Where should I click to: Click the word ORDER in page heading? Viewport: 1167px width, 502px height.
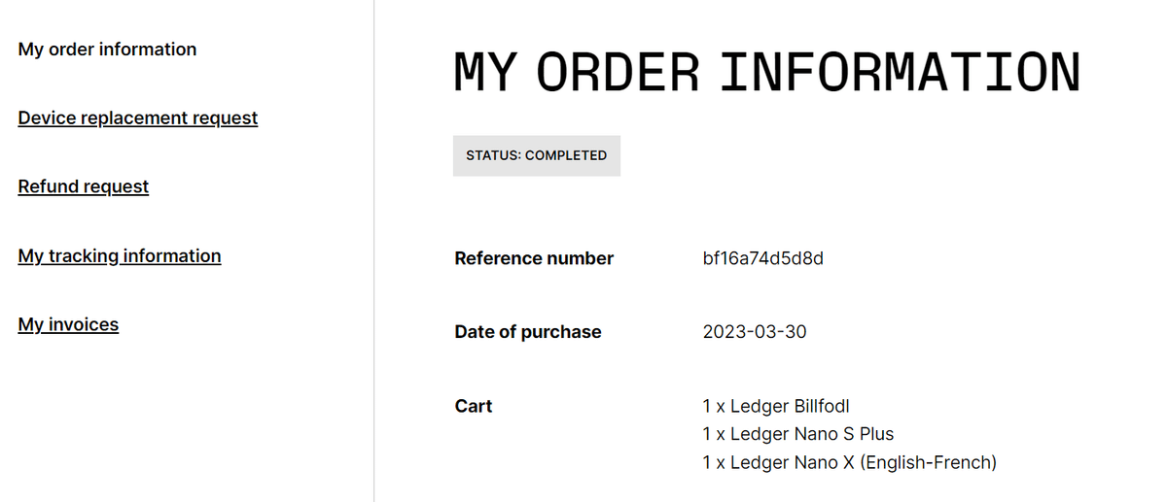pyautogui.click(x=619, y=72)
